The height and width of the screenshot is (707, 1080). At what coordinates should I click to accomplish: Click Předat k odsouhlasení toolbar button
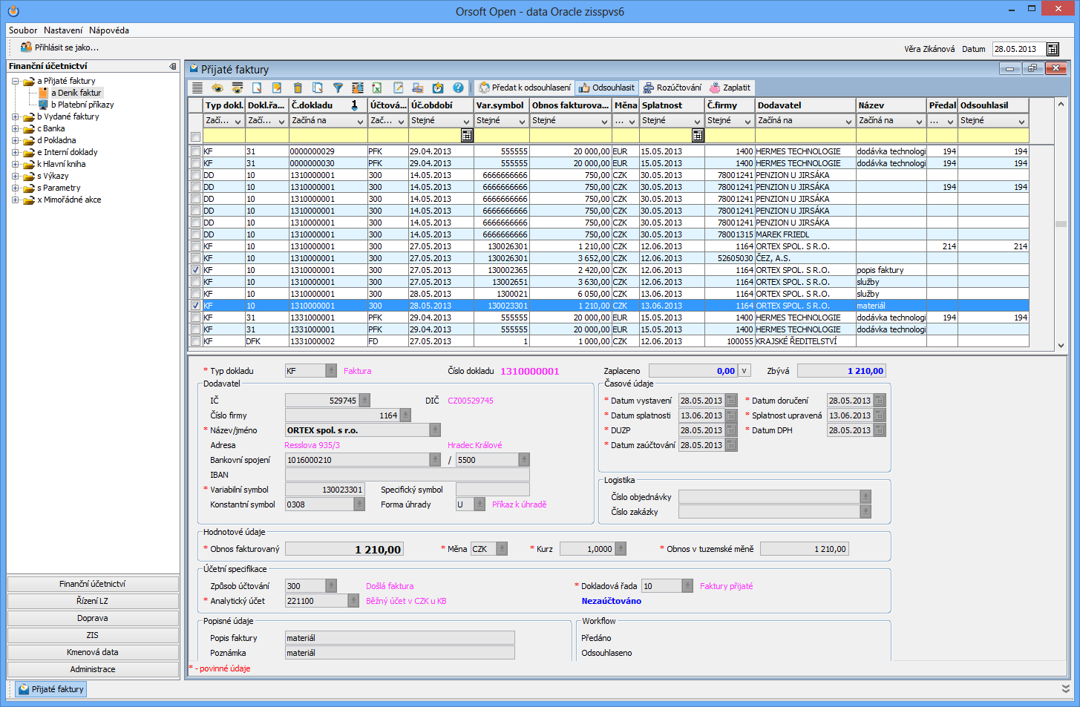point(525,88)
